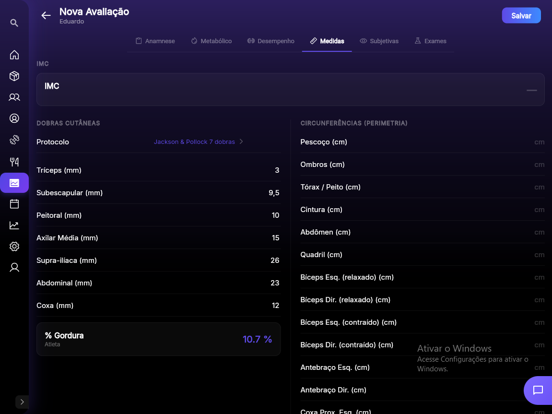Click the Bíceps Esq. (relaxado) input field

[x=423, y=277]
